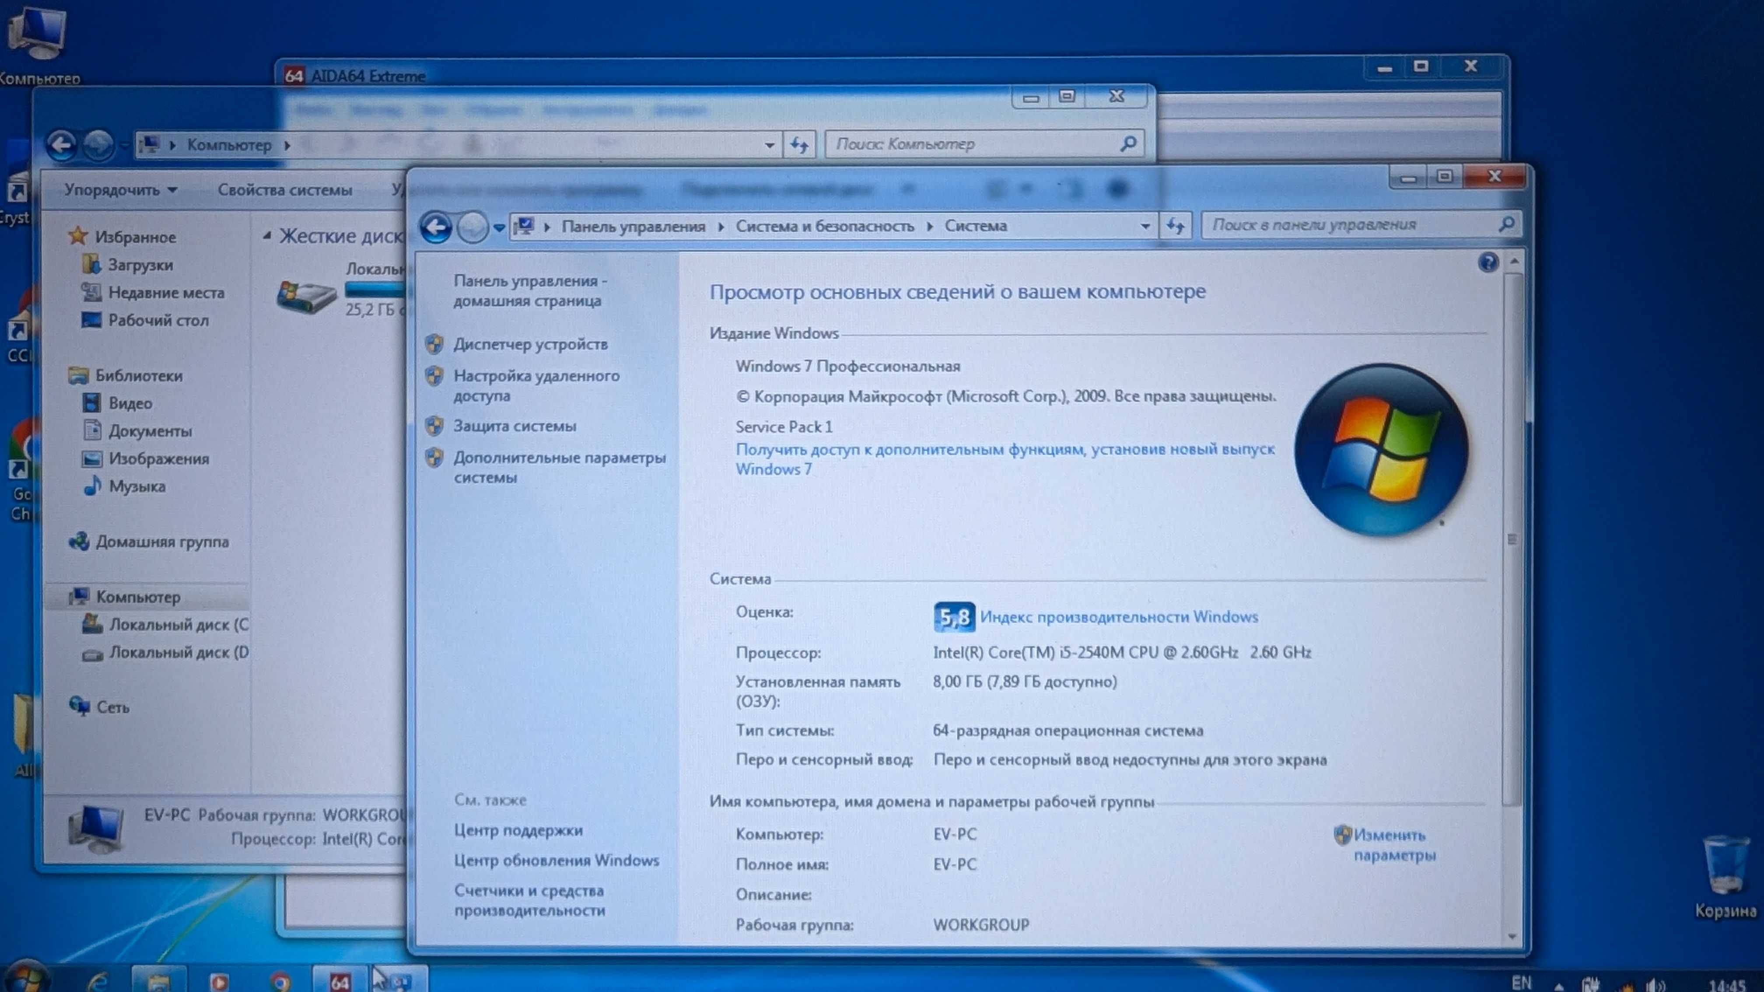
Task: Click 'Свойства системы' toolbar button
Action: point(285,190)
